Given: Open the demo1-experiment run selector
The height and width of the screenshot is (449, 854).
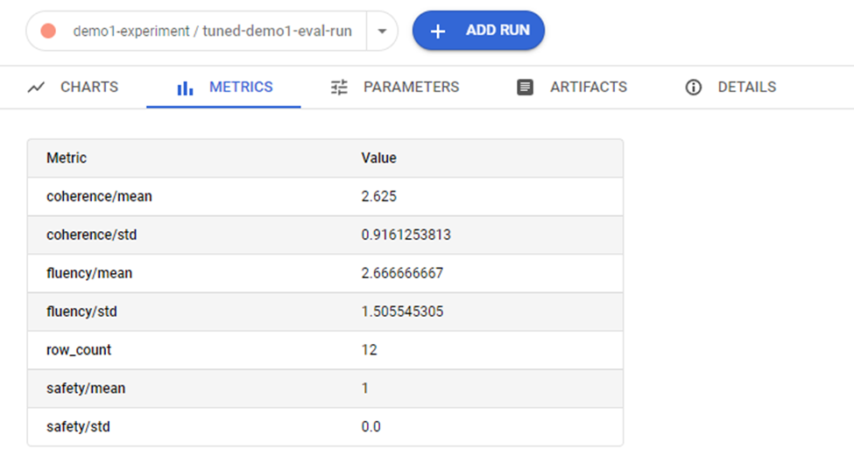Looking at the screenshot, I should coord(196,31).
